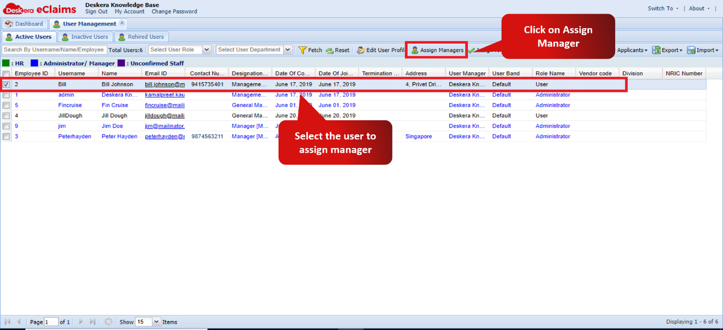Select the Fetch filter icon

[x=303, y=50]
